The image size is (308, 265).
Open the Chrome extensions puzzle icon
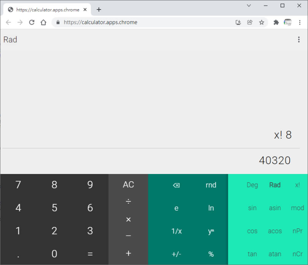276,22
